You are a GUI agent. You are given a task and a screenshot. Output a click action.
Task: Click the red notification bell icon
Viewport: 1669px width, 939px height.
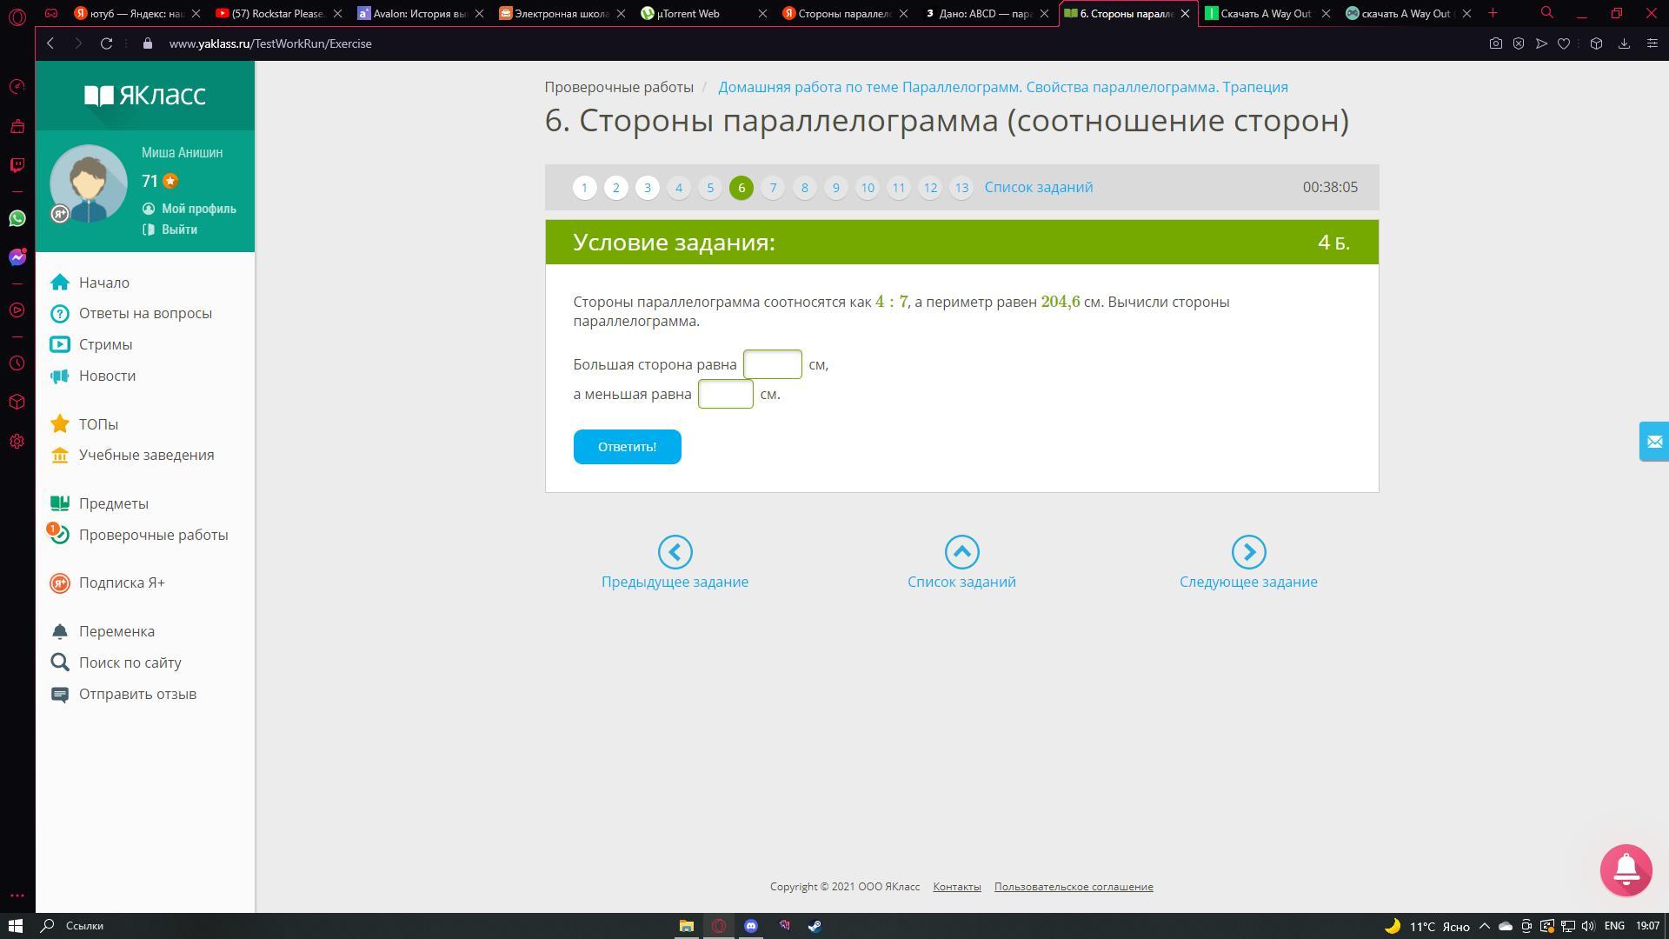pos(1626,869)
